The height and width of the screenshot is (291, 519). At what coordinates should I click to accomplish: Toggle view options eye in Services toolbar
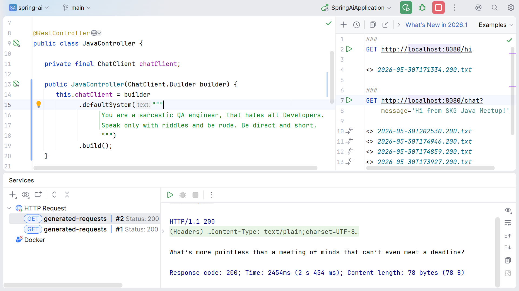coord(25,195)
